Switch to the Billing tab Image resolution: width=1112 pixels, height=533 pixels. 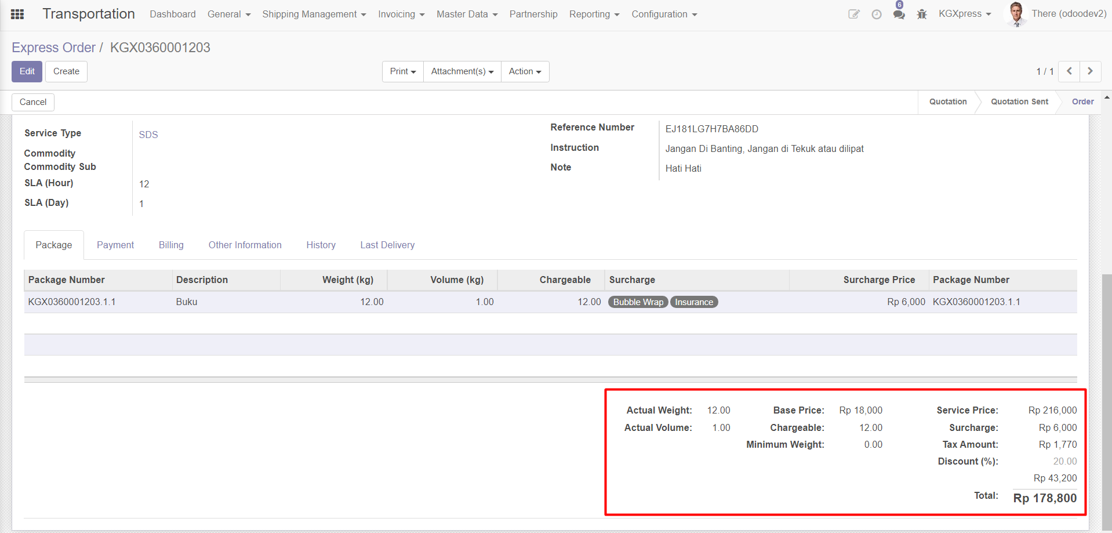click(x=171, y=245)
